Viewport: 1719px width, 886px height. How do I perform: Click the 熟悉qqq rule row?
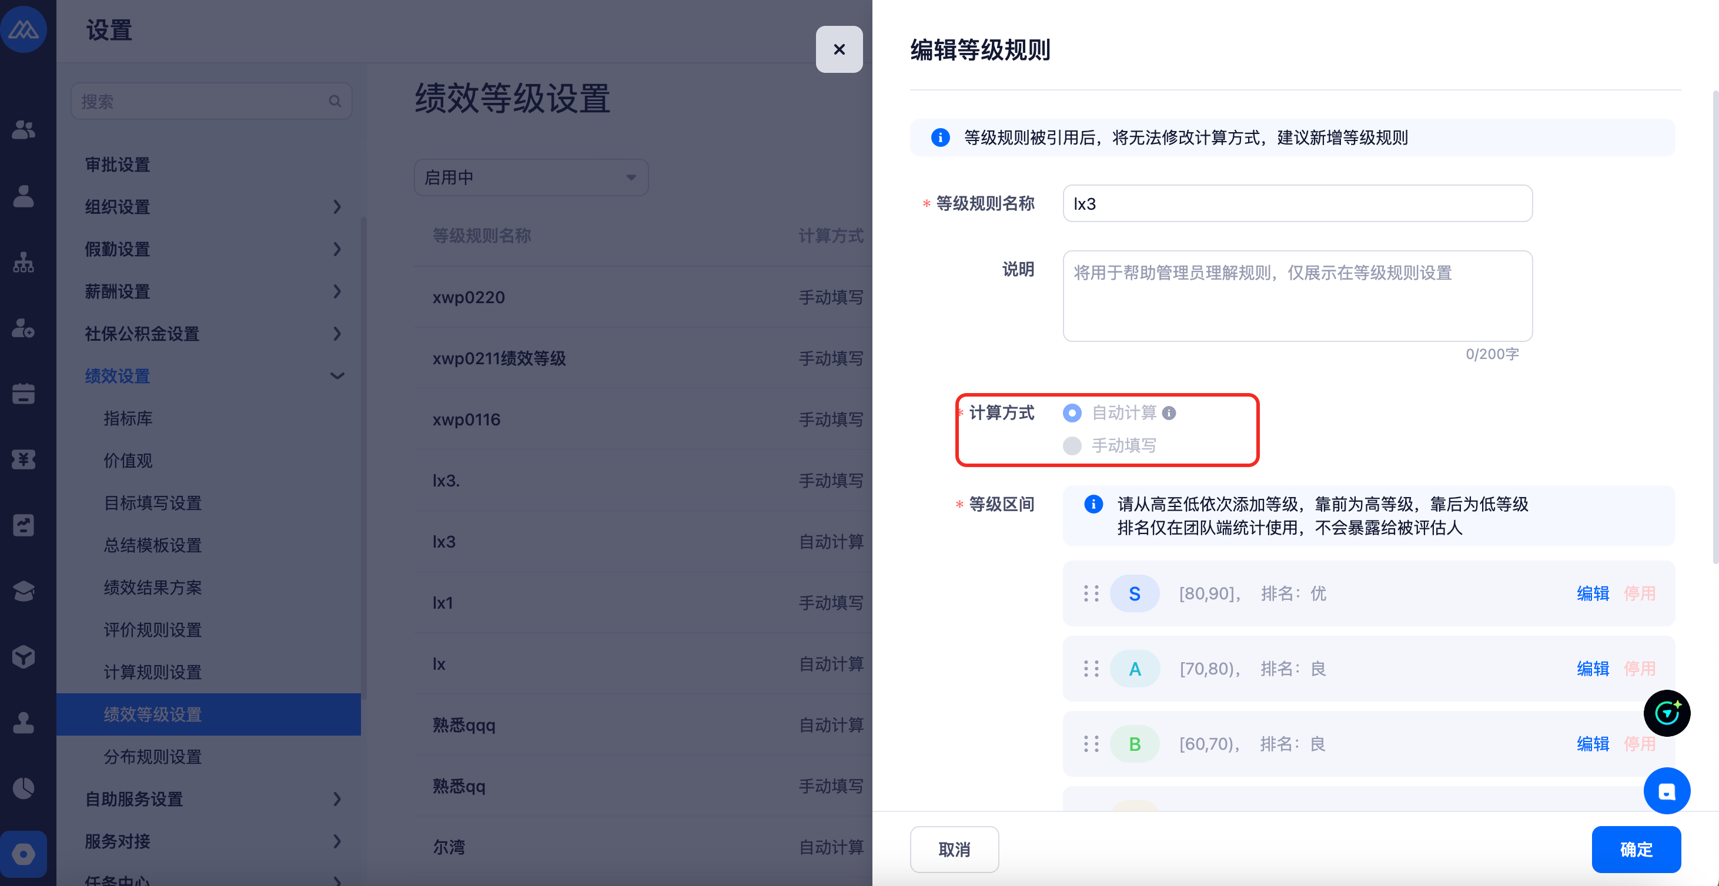(x=643, y=726)
